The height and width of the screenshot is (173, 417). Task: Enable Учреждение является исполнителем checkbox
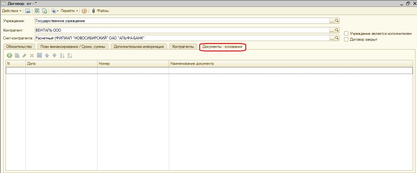point(346,34)
